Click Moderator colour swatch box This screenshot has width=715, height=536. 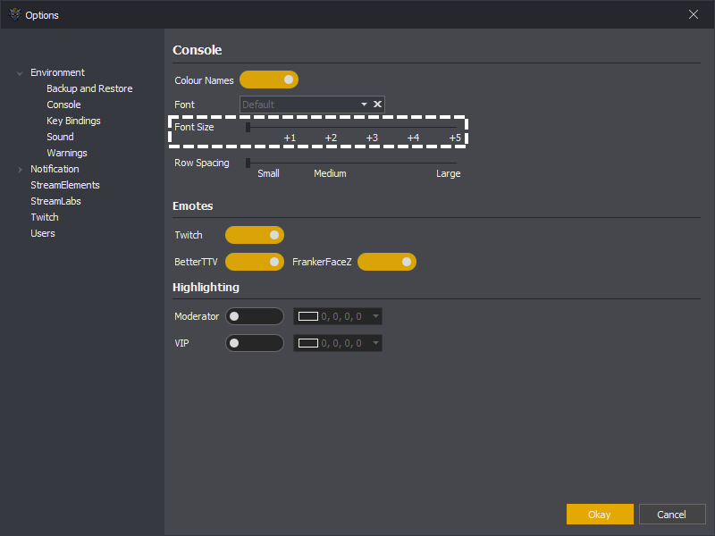coord(307,316)
